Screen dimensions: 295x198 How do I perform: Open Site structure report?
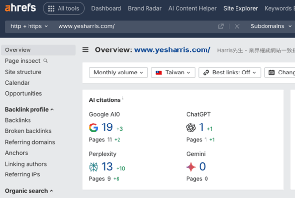23,72
